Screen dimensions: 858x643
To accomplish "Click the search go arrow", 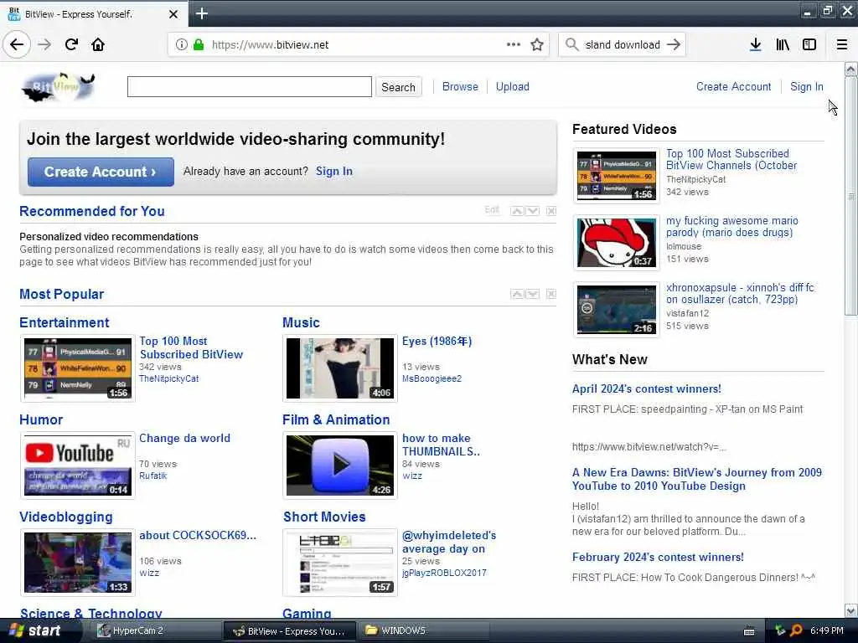I will [674, 45].
